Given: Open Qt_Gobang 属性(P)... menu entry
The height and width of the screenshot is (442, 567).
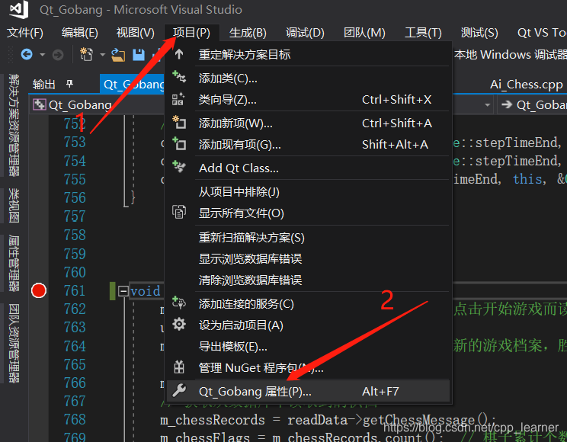Looking at the screenshot, I should pos(307,392).
